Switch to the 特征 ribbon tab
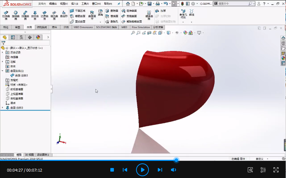Viewport: 286px width, 178px height. point(6,27)
